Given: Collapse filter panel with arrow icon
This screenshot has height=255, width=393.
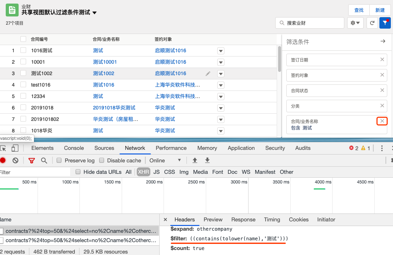Looking at the screenshot, I should tap(383, 41).
